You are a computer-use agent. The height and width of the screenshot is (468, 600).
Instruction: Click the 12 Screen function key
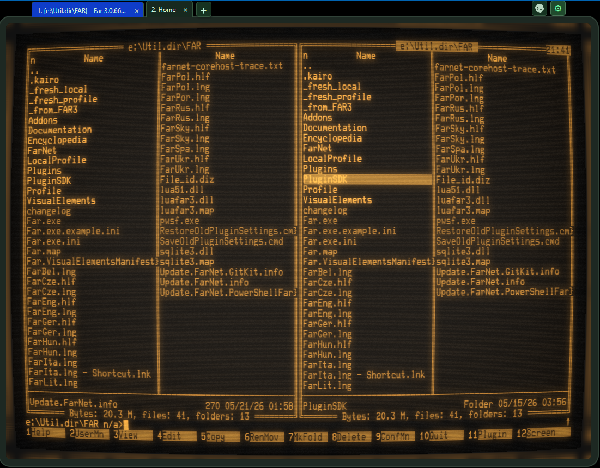coord(543,433)
